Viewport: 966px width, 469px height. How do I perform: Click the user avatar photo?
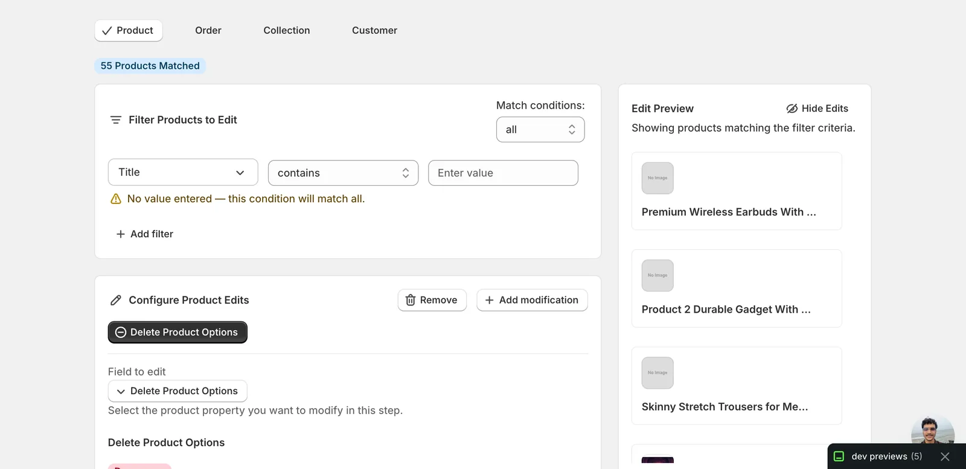pyautogui.click(x=933, y=430)
